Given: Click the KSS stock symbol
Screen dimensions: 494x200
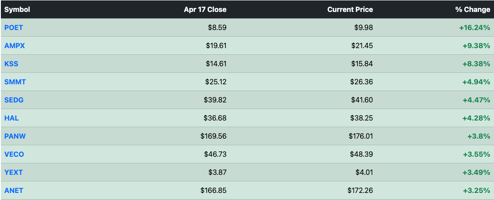Looking at the screenshot, I should (11, 64).
